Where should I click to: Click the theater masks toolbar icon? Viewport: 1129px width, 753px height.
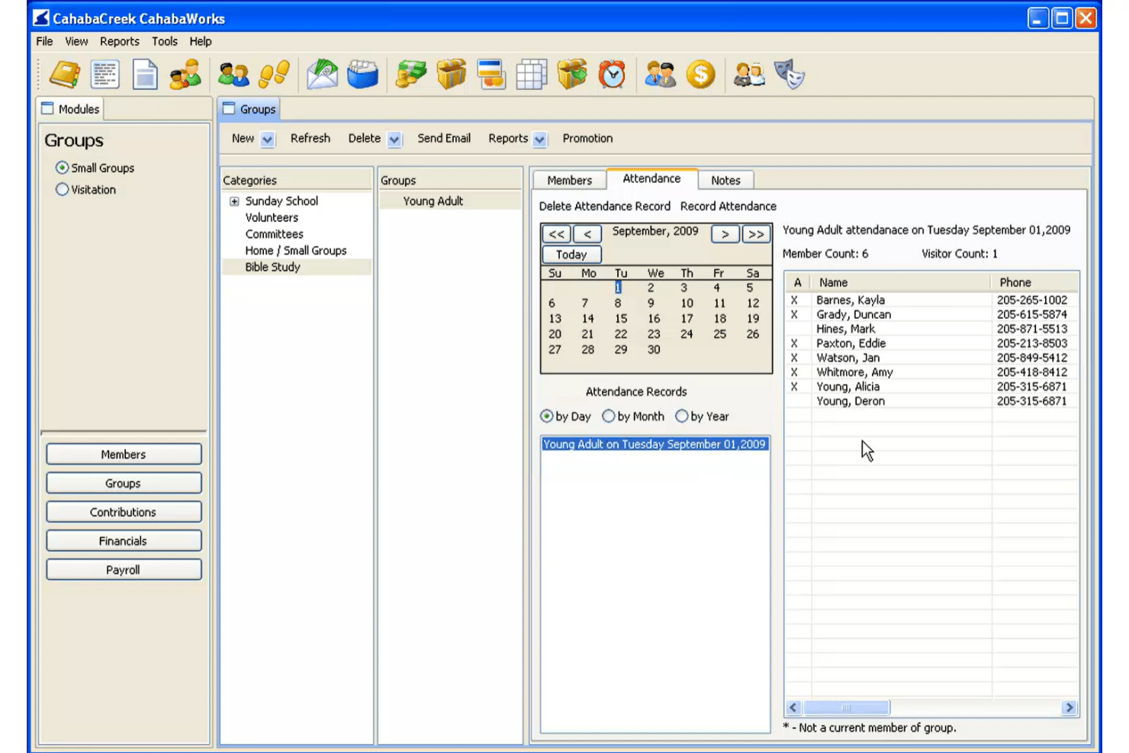click(x=790, y=75)
